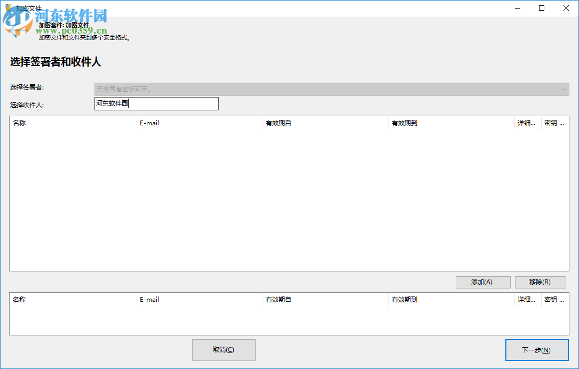
Task: Click the 移除(R) button
Action: tap(540, 282)
